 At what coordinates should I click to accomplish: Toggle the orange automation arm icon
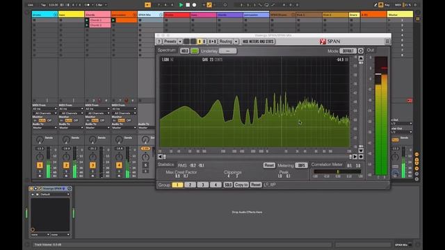click(x=209, y=5)
